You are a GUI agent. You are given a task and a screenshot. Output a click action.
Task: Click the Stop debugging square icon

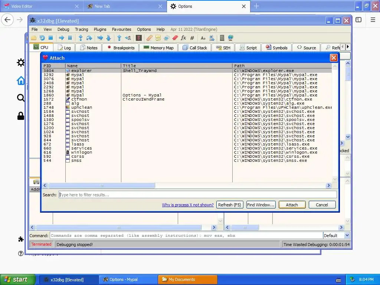pyautogui.click(x=50, y=38)
